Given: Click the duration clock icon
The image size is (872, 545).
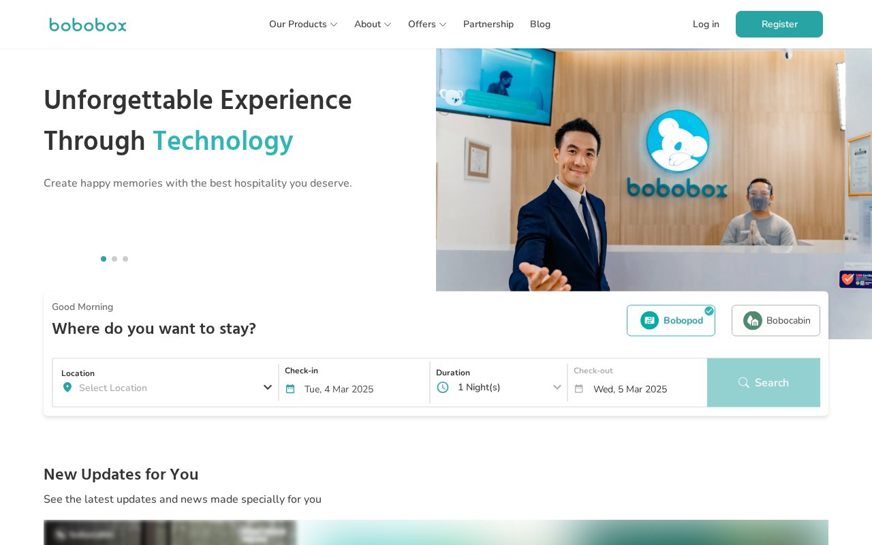Looking at the screenshot, I should coord(443,387).
